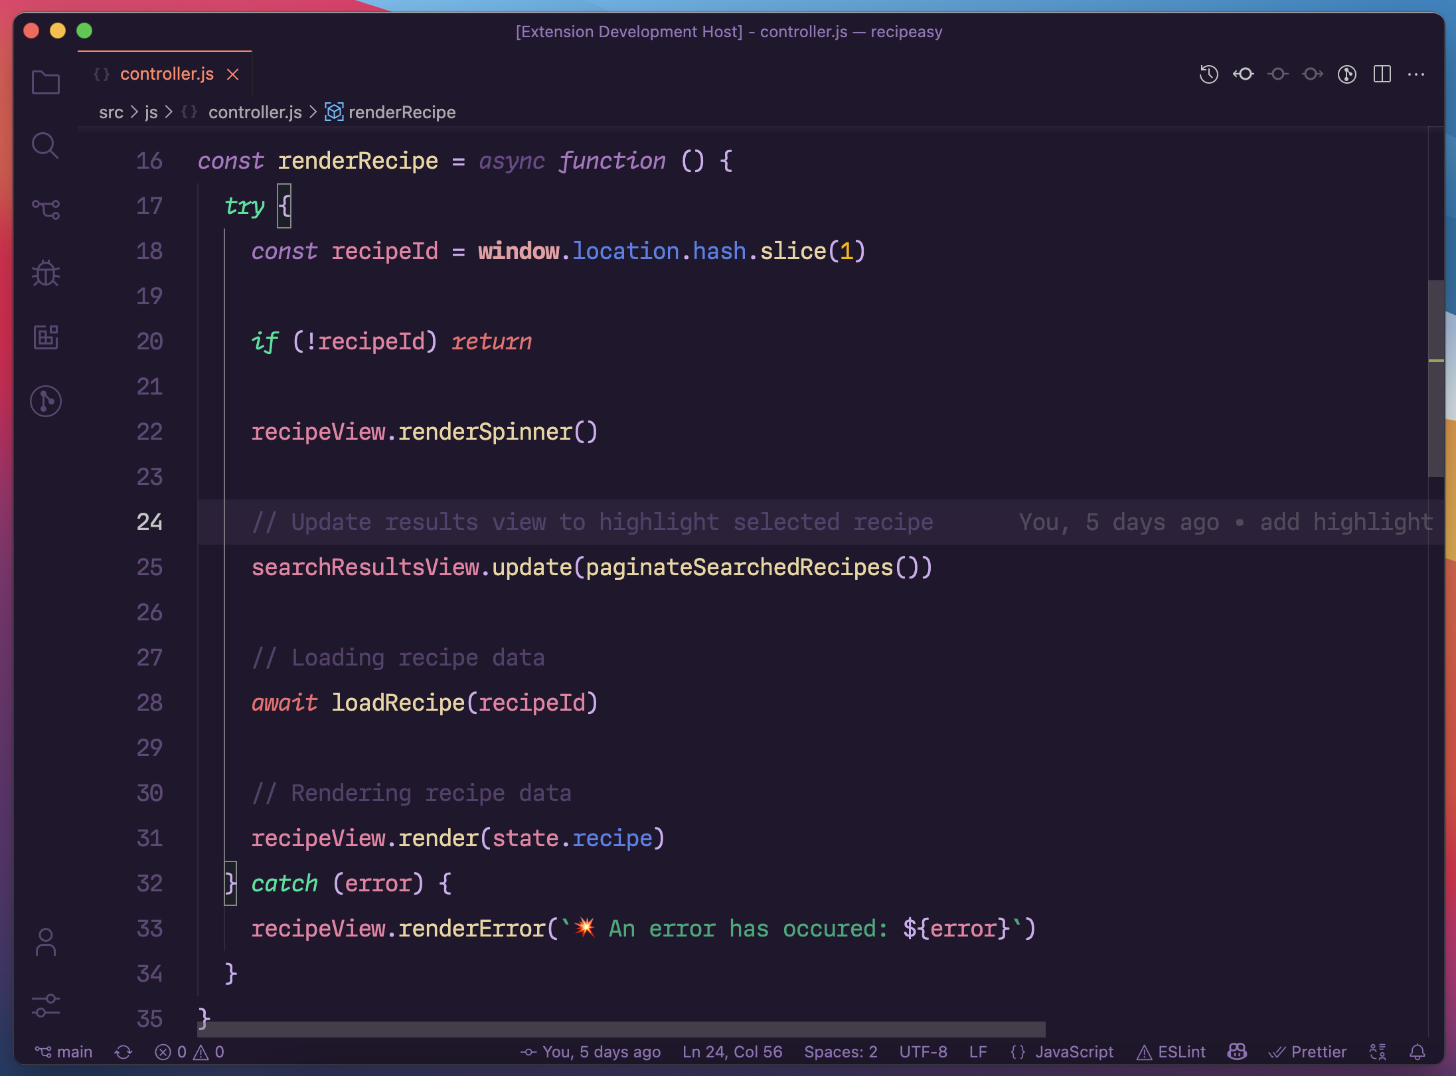Open JavaScript language mode selector
This screenshot has width=1456, height=1076.
[1074, 1052]
